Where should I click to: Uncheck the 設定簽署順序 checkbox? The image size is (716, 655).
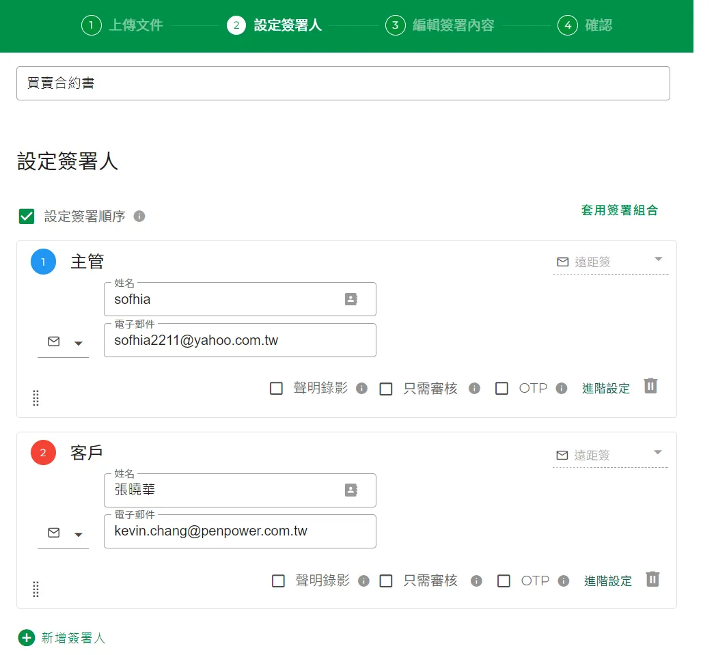[x=27, y=217]
